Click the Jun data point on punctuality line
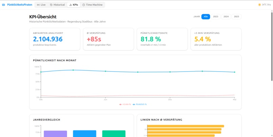 [x=105, y=71]
